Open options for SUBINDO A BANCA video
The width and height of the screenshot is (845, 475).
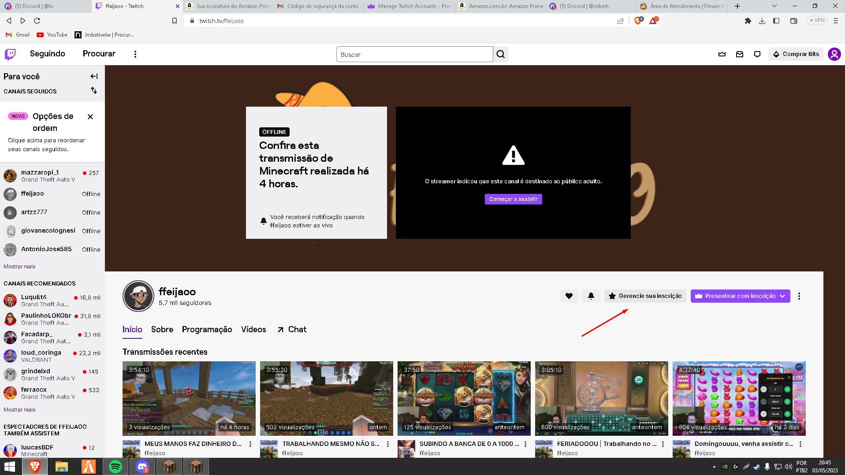click(x=525, y=444)
